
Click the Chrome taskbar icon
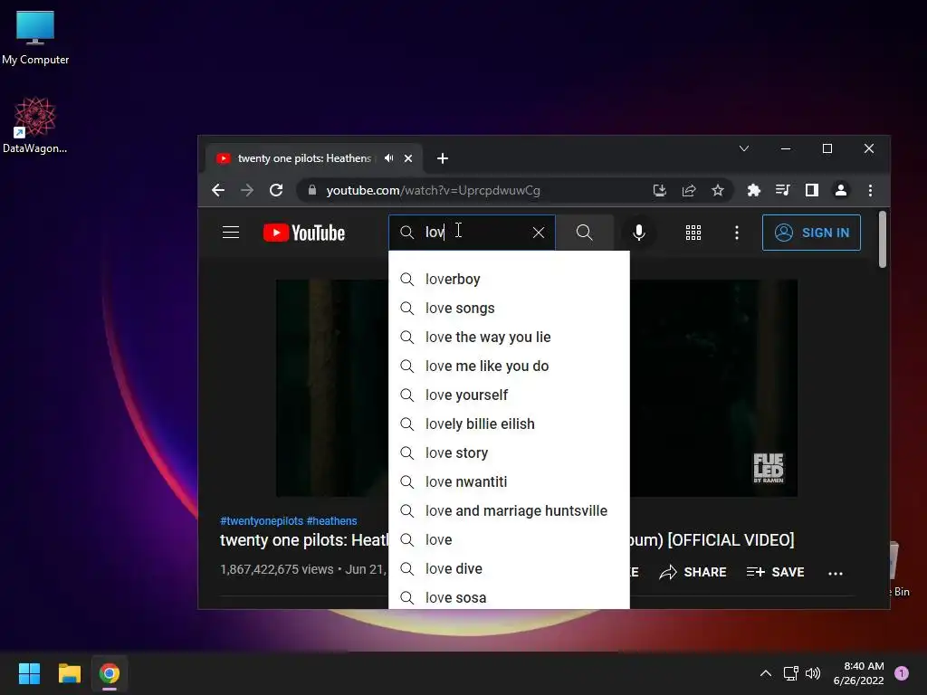pos(110,673)
